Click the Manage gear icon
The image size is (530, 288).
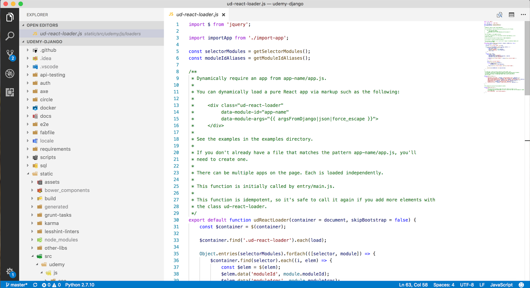[x=10, y=272]
